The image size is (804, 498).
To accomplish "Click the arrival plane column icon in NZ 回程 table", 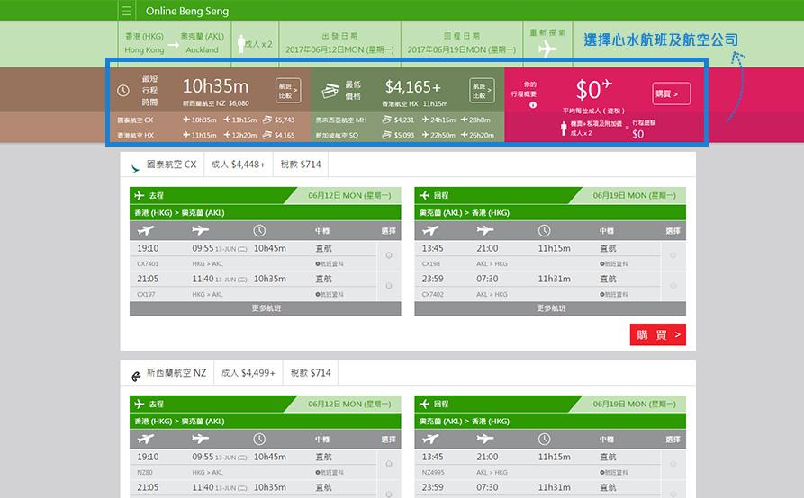I will pos(485,439).
